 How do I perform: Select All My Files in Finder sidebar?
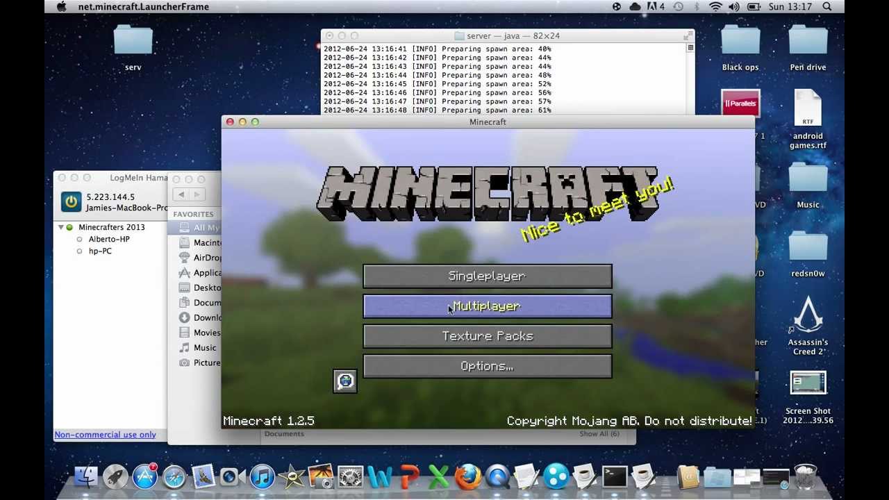tap(196, 228)
